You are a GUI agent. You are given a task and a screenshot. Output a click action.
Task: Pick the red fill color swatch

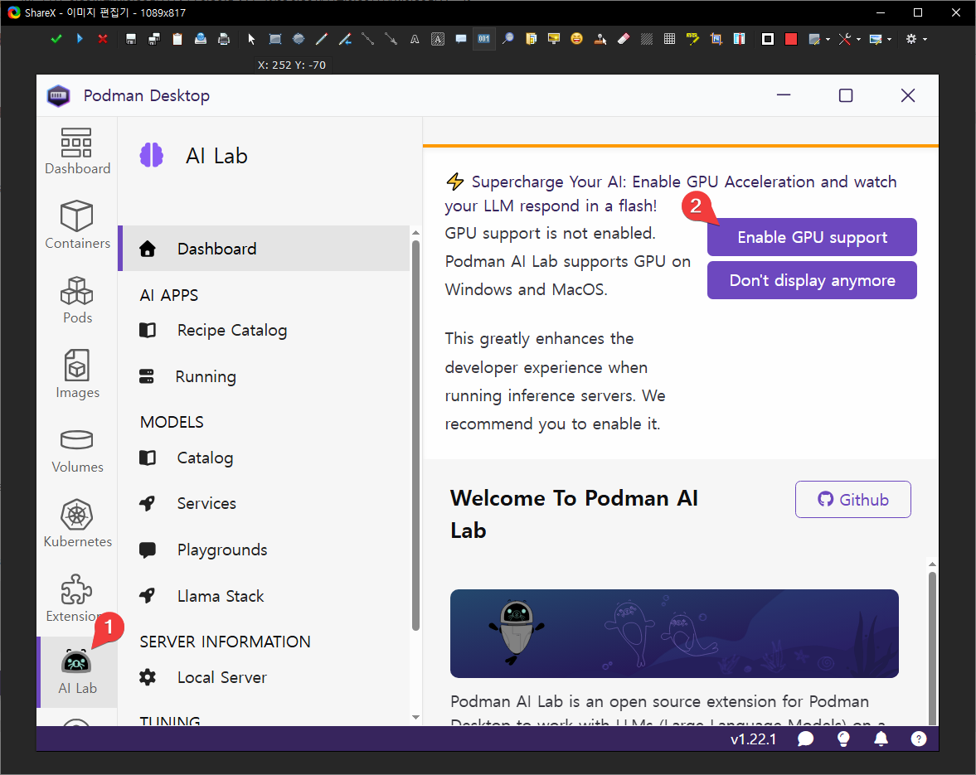point(790,39)
